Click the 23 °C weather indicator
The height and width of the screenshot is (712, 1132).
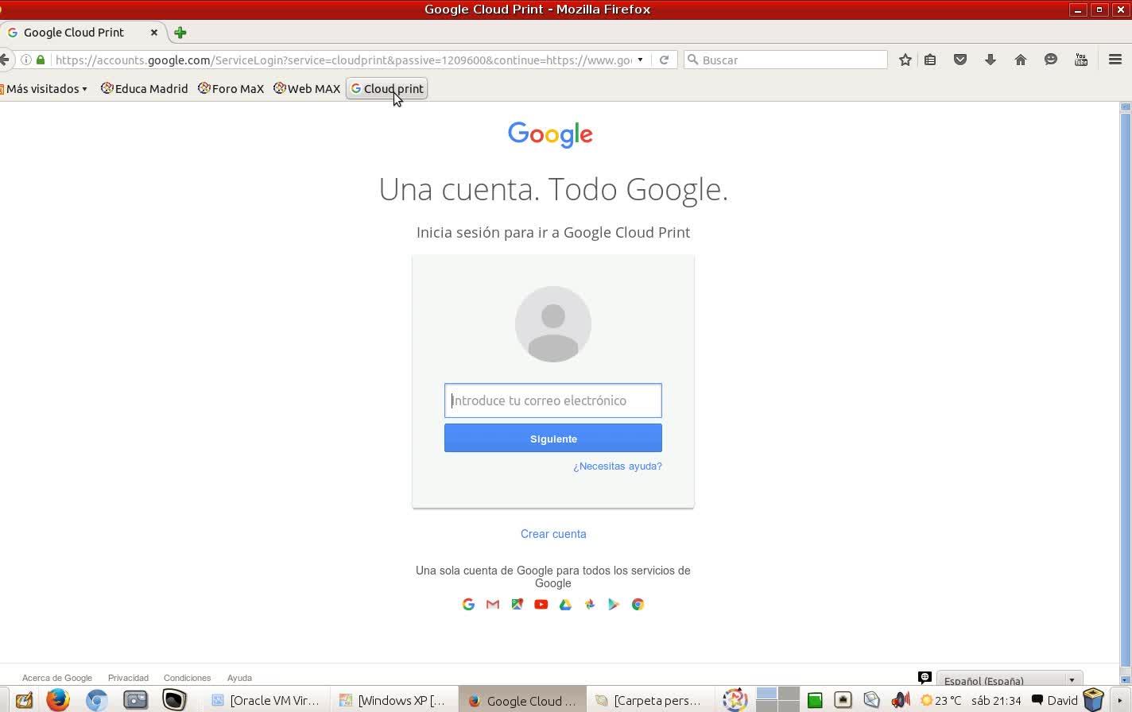point(940,700)
